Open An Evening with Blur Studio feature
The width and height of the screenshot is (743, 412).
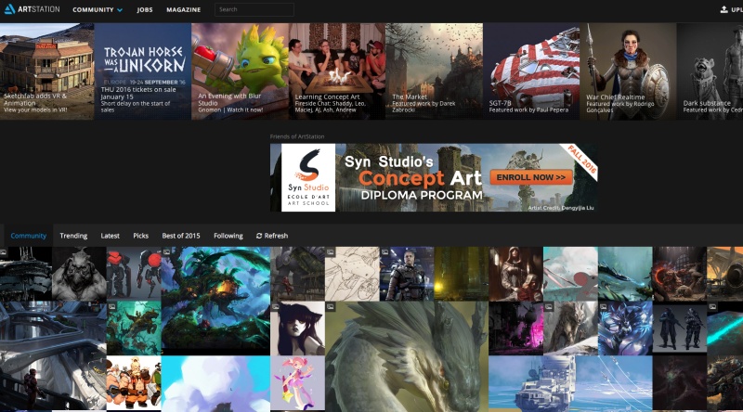240,71
